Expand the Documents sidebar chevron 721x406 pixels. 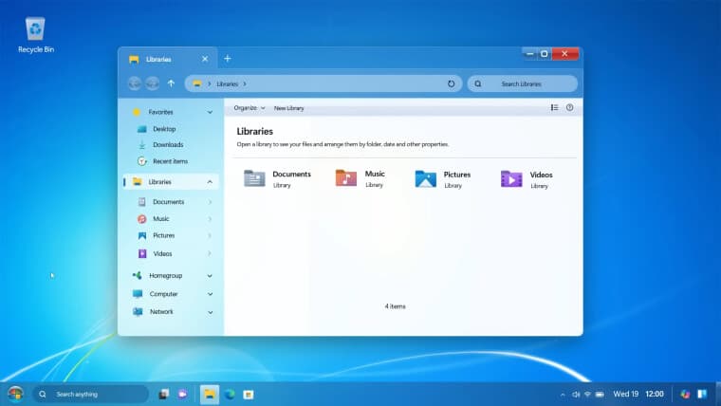[x=210, y=202]
